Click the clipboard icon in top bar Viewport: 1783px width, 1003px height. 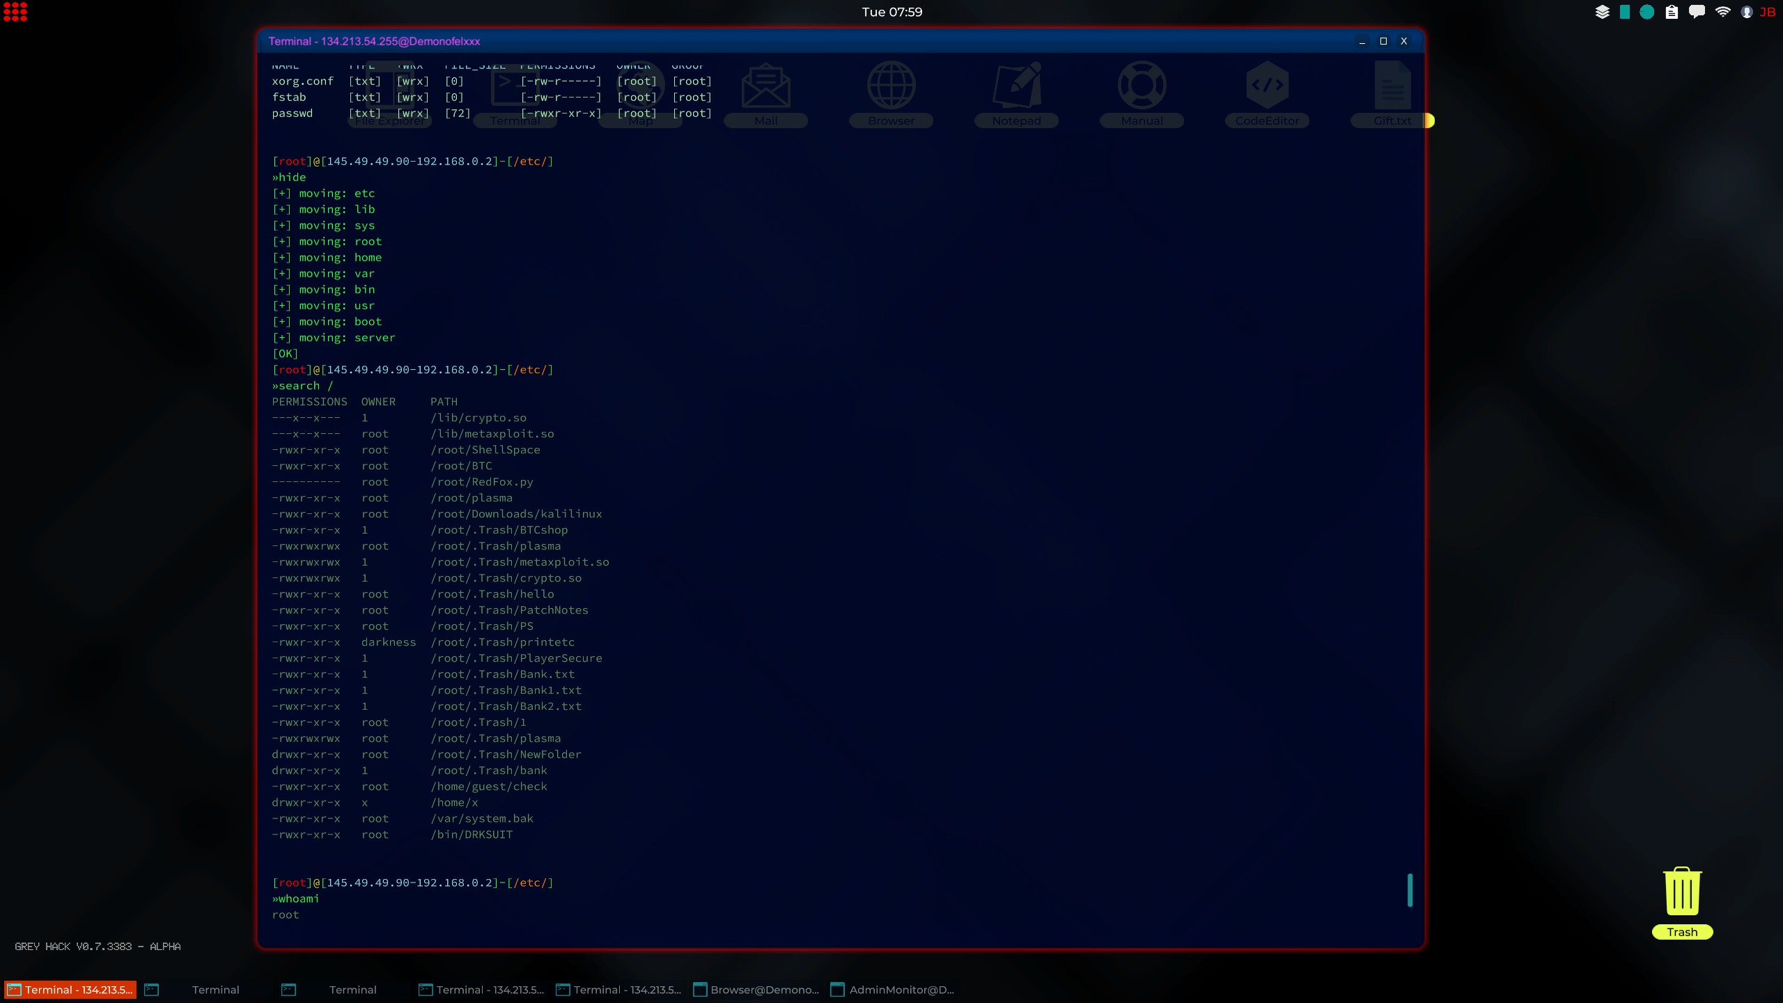point(1672,12)
